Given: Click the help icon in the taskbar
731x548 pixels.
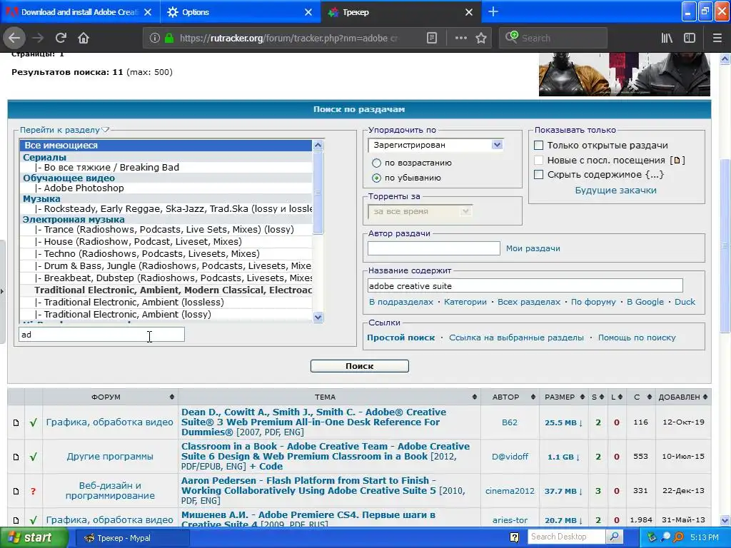Looking at the screenshot, I should (514, 537).
